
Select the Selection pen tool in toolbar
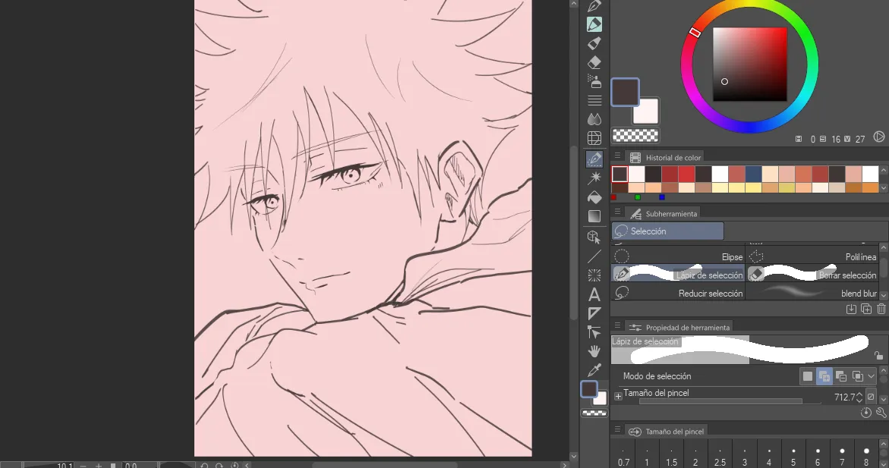pos(594,159)
